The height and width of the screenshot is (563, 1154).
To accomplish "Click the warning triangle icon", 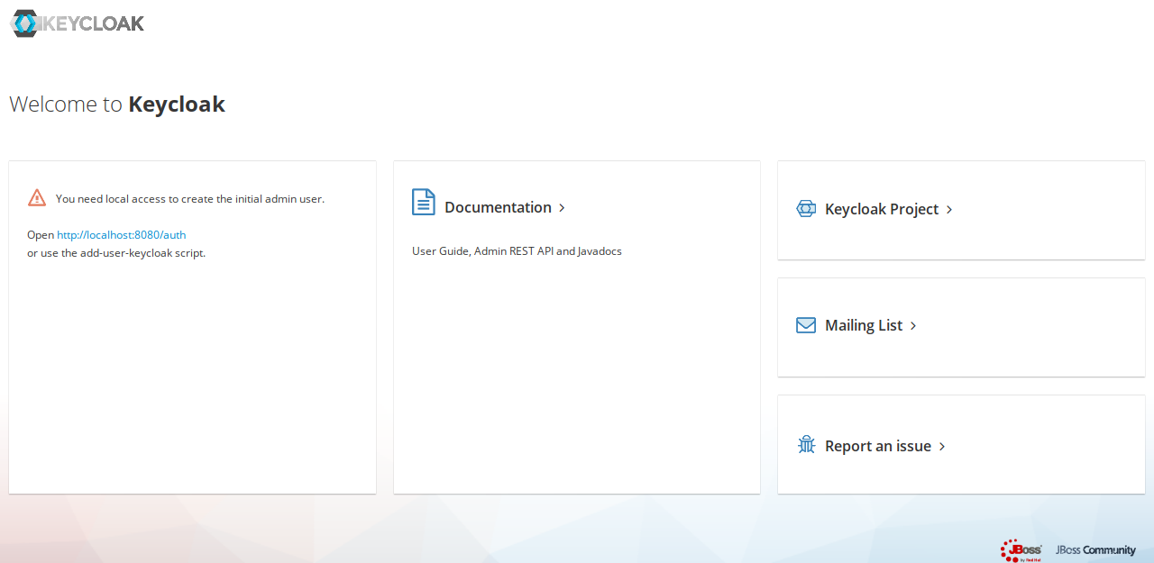I will point(37,198).
